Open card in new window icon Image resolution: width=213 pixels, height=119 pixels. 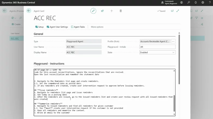[x=172, y=11]
